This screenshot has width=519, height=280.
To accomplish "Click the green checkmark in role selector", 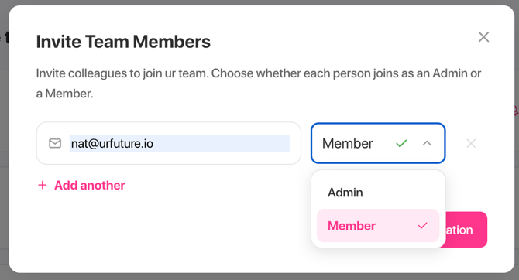I will (x=401, y=143).
